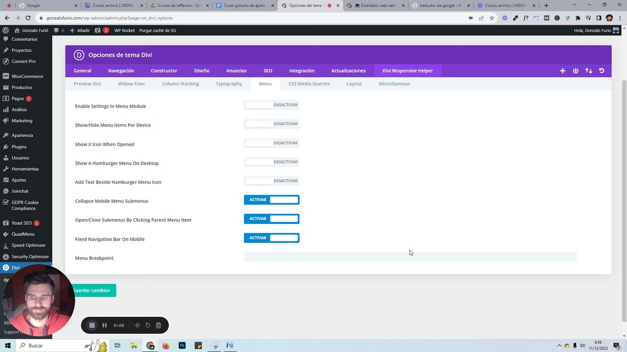Stop the screen recording
Viewport: 627px width, 352px height.
(x=92, y=325)
